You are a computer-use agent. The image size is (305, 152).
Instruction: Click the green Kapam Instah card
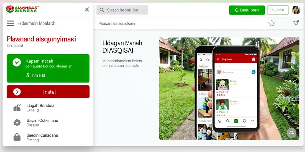click(x=48, y=69)
